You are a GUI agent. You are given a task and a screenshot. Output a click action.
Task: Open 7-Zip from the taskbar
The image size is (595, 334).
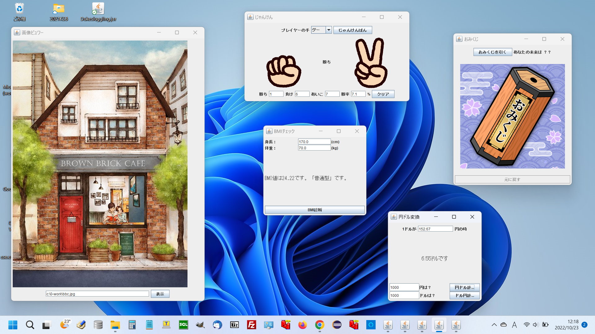click(x=235, y=325)
